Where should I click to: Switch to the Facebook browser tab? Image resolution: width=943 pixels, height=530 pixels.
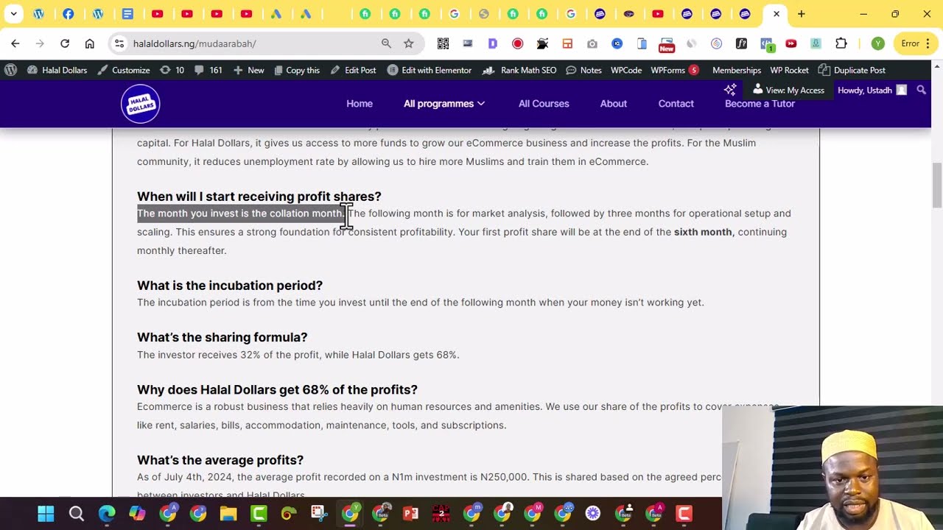click(x=69, y=14)
